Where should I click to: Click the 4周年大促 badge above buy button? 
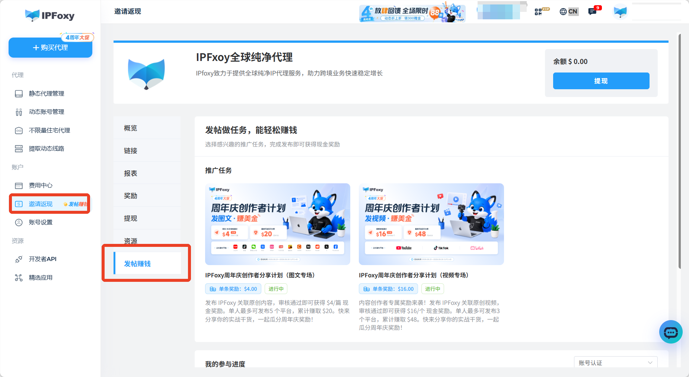(x=77, y=37)
